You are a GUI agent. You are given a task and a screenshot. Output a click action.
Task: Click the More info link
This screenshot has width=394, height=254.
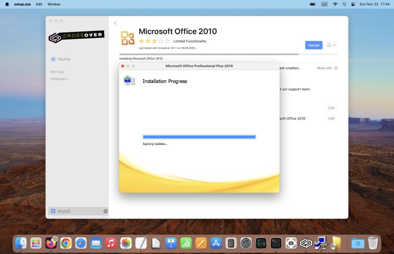325,68
